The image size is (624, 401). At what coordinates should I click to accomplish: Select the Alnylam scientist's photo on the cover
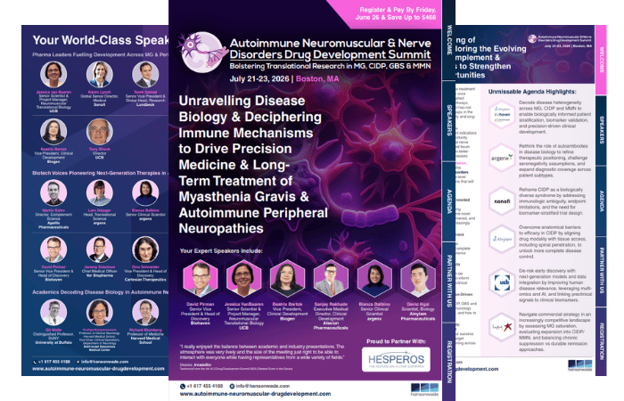coord(418,278)
